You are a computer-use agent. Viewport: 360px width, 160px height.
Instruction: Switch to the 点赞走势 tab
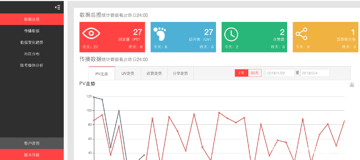coord(154,74)
